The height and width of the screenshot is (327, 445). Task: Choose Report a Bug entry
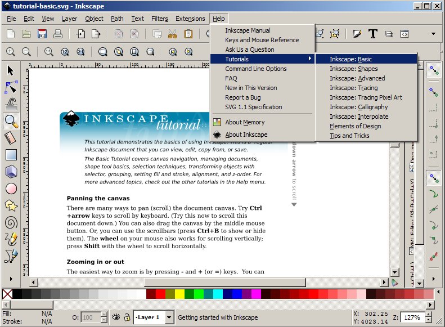(263, 97)
